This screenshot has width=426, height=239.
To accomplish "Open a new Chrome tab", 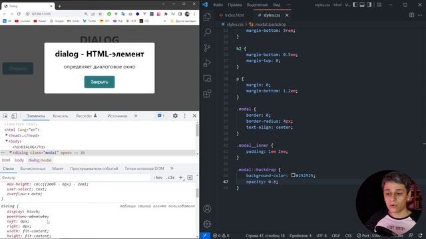I will pyautogui.click(x=59, y=6).
